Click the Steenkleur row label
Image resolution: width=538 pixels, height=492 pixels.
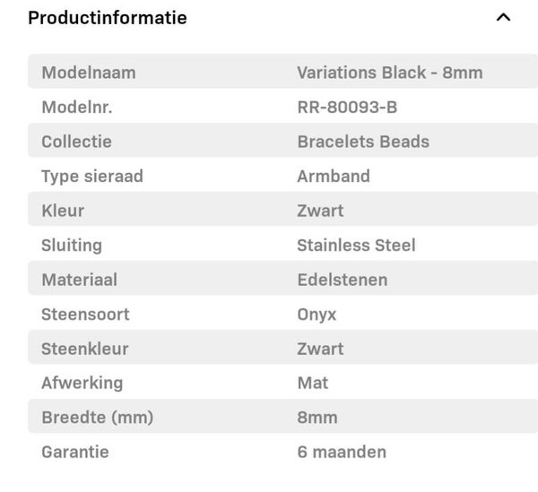[x=85, y=349]
